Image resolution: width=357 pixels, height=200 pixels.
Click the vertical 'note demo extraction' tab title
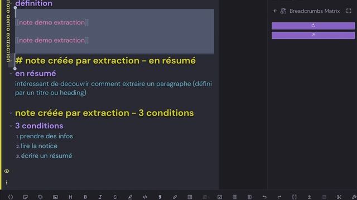coord(8,31)
